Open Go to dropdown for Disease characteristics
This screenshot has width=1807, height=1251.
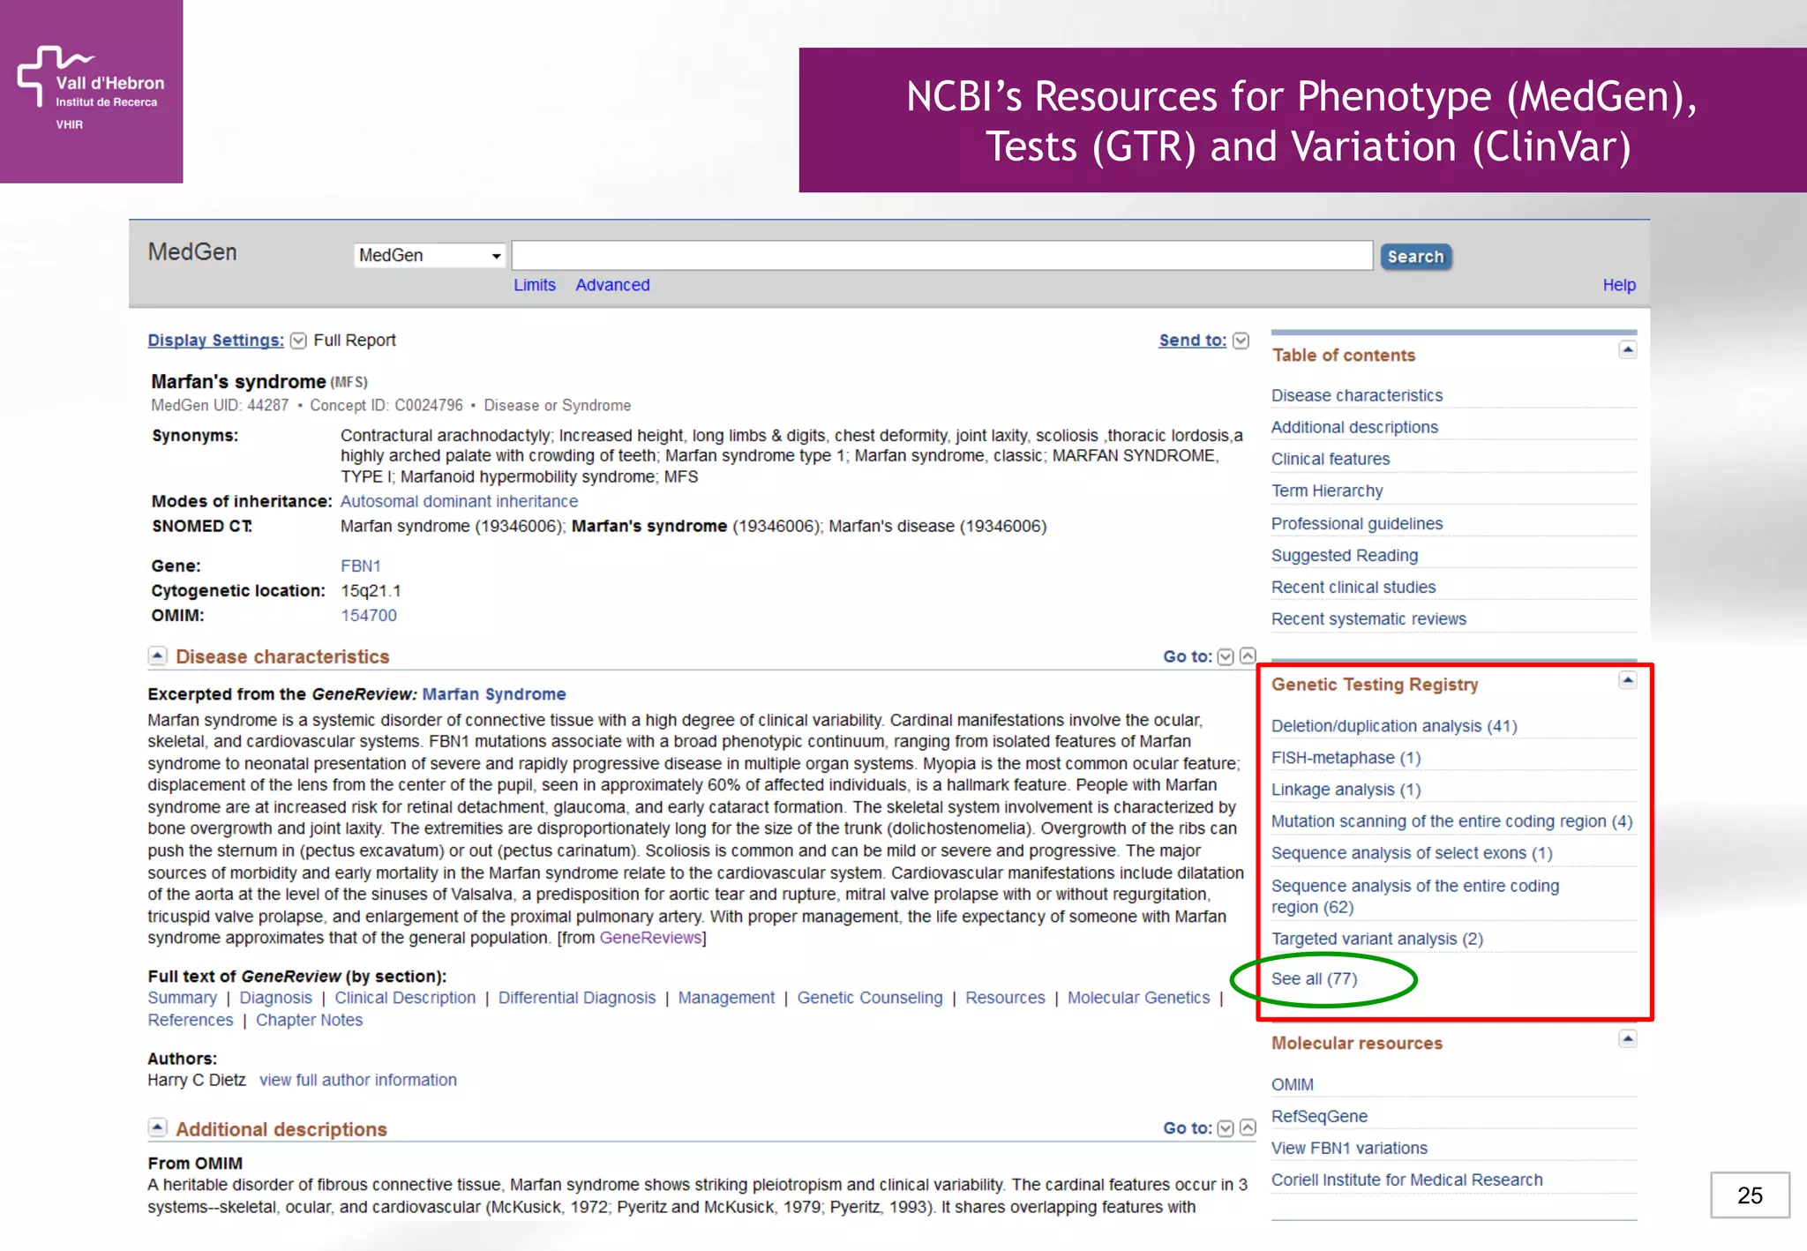point(1226,656)
